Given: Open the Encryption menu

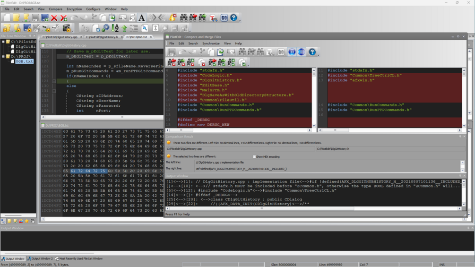Looking at the screenshot, I should pyautogui.click(x=74, y=9).
